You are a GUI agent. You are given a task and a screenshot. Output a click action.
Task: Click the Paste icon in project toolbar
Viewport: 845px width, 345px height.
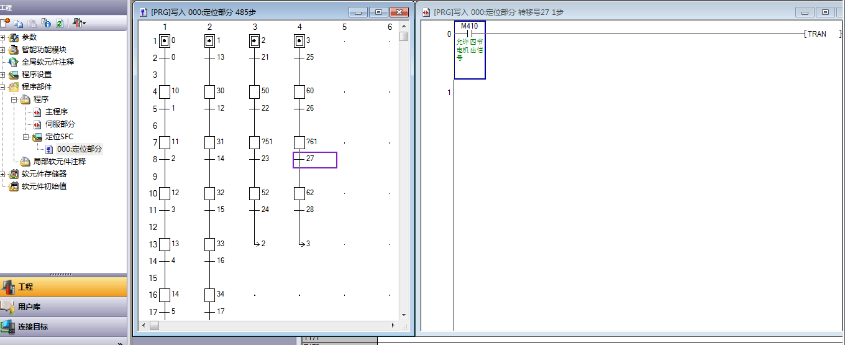click(32, 23)
